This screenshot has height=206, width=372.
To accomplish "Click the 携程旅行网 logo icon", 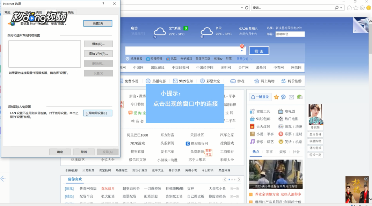I will (188, 144).
